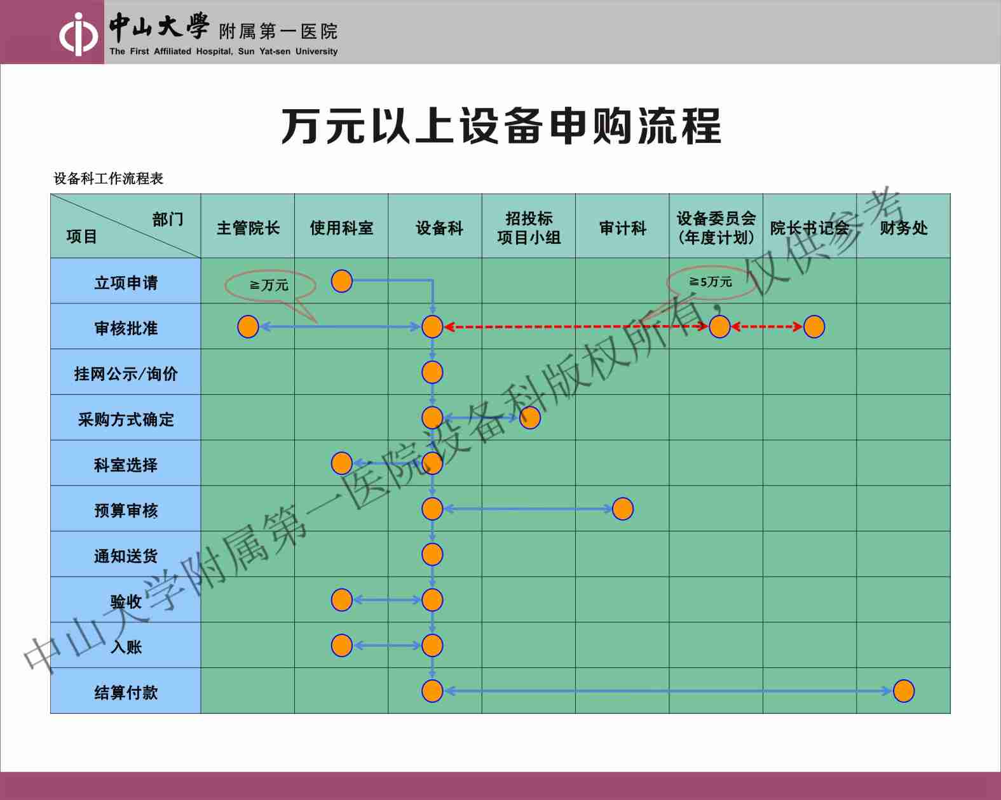Screen dimensions: 1001x800
Task: Click the English hospital name in the header
Action: pyautogui.click(x=224, y=51)
